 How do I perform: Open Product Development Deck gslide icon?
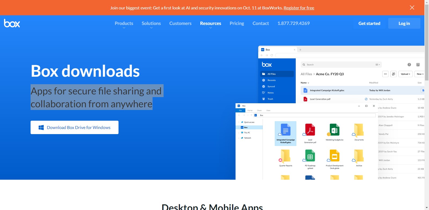(x=334, y=156)
